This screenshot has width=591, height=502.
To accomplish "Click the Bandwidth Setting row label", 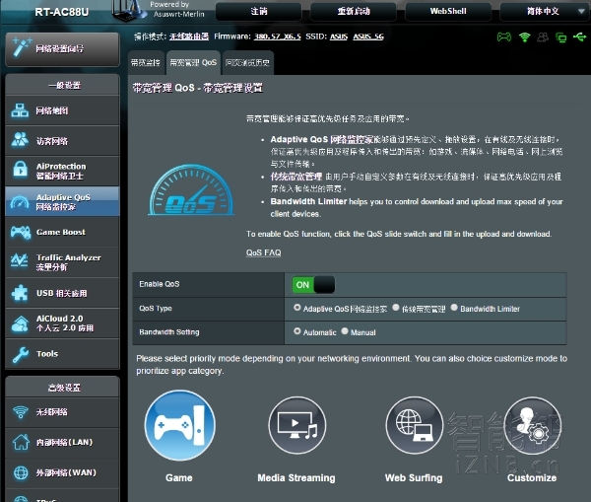I will (x=169, y=332).
